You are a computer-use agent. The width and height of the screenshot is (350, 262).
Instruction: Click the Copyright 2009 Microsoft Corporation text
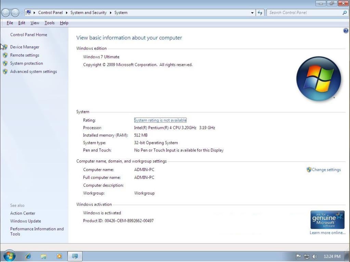(x=138, y=65)
